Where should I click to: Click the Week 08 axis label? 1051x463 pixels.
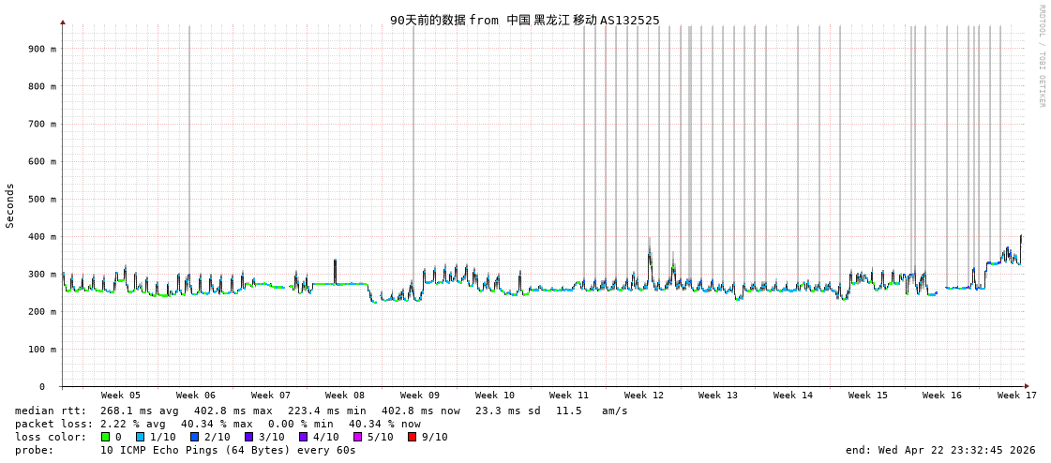tap(344, 396)
